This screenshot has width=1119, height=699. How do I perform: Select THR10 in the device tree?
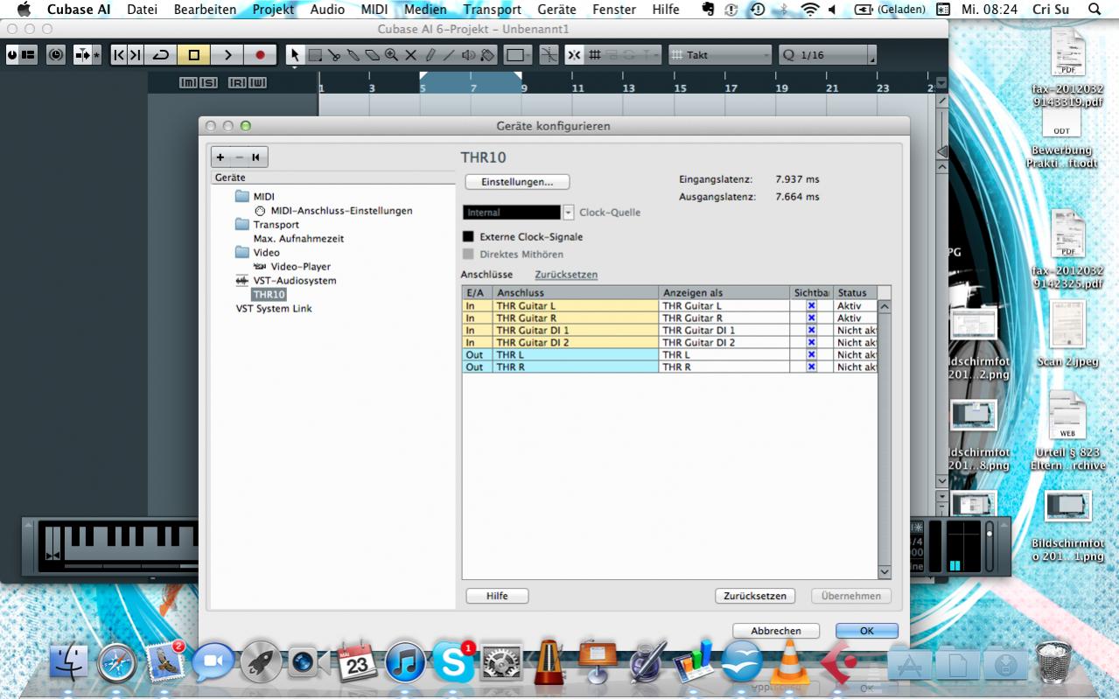(269, 295)
